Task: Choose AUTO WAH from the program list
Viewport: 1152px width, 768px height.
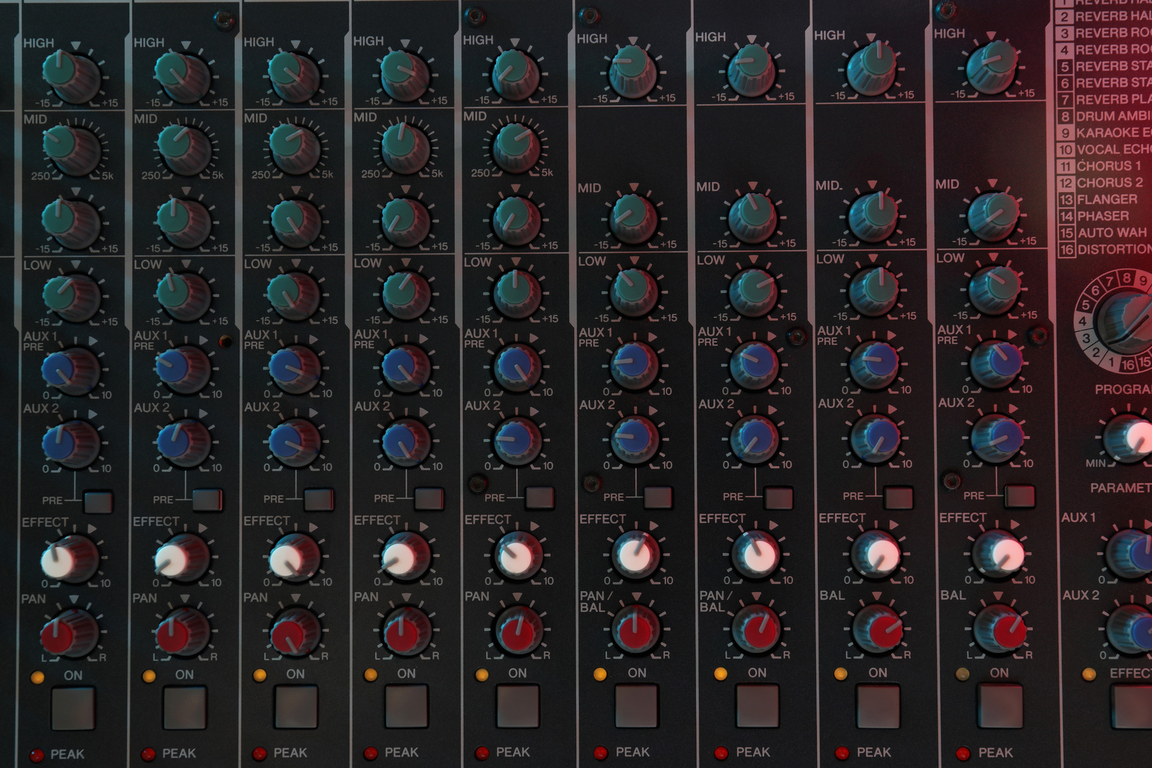Action: pos(1111,233)
